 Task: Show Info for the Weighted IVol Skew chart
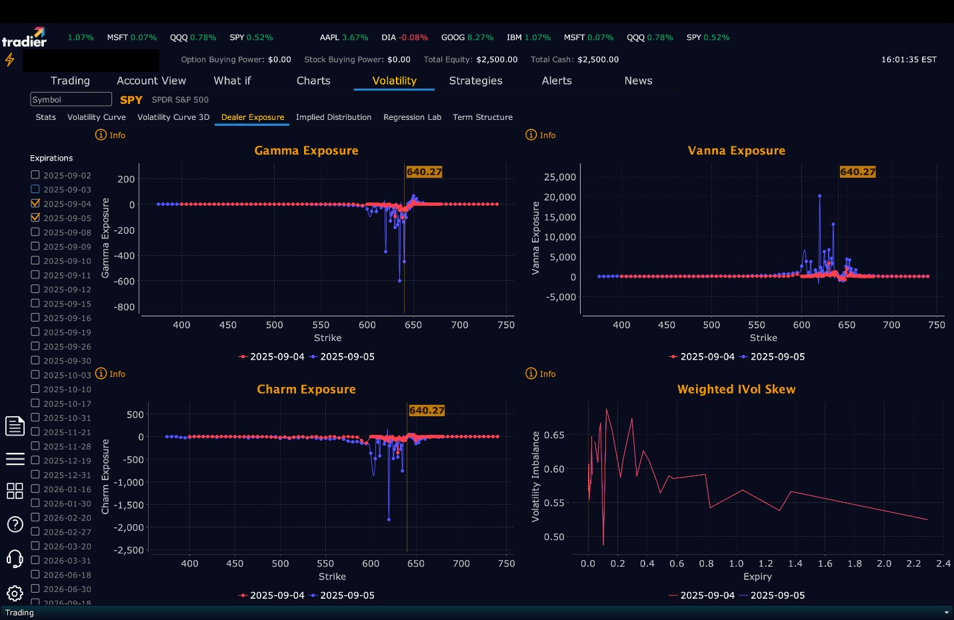[541, 374]
